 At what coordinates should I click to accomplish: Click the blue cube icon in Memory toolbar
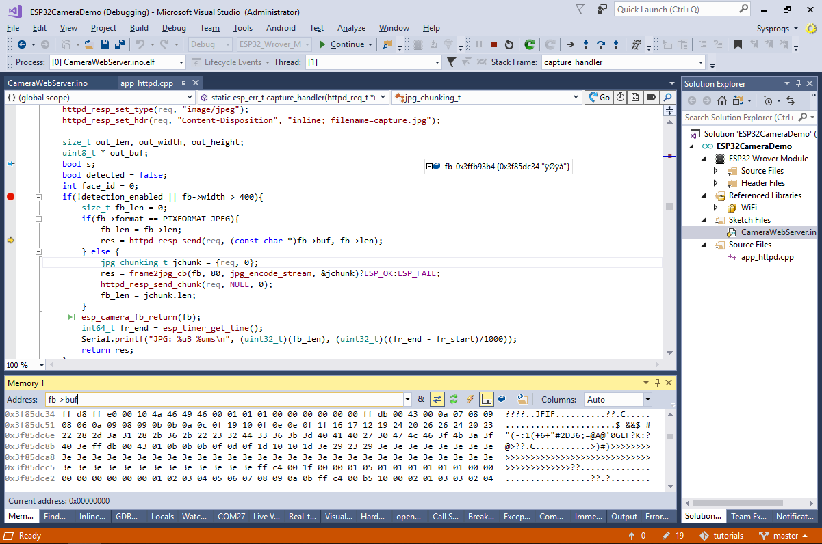tap(502, 399)
